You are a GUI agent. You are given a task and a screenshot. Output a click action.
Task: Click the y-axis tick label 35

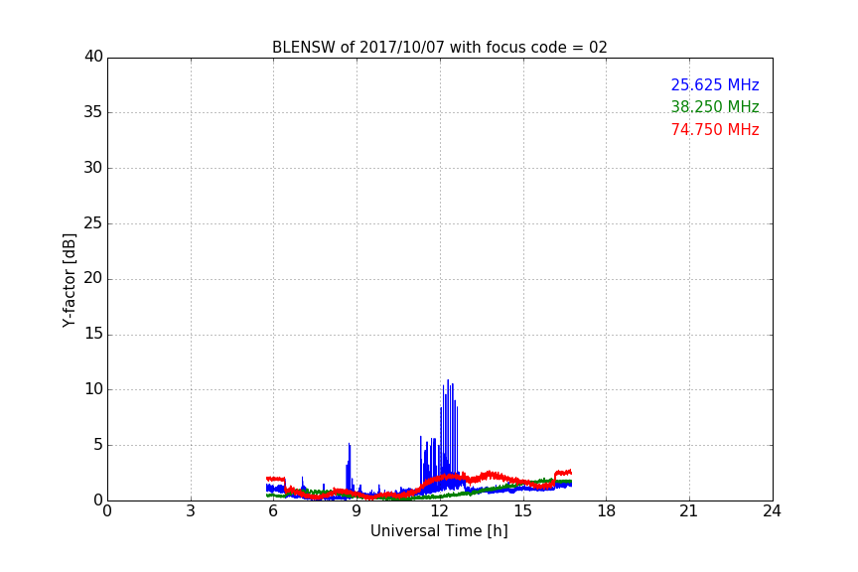point(93,112)
